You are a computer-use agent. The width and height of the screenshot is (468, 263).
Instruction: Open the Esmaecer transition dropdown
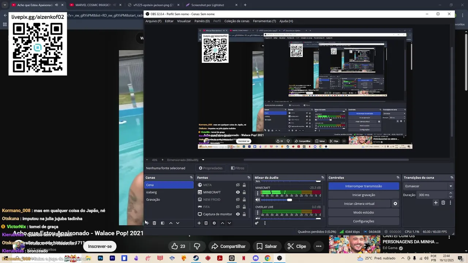point(428,186)
